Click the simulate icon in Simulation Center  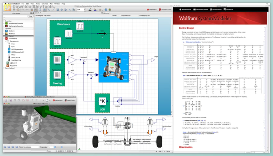click(11, 100)
